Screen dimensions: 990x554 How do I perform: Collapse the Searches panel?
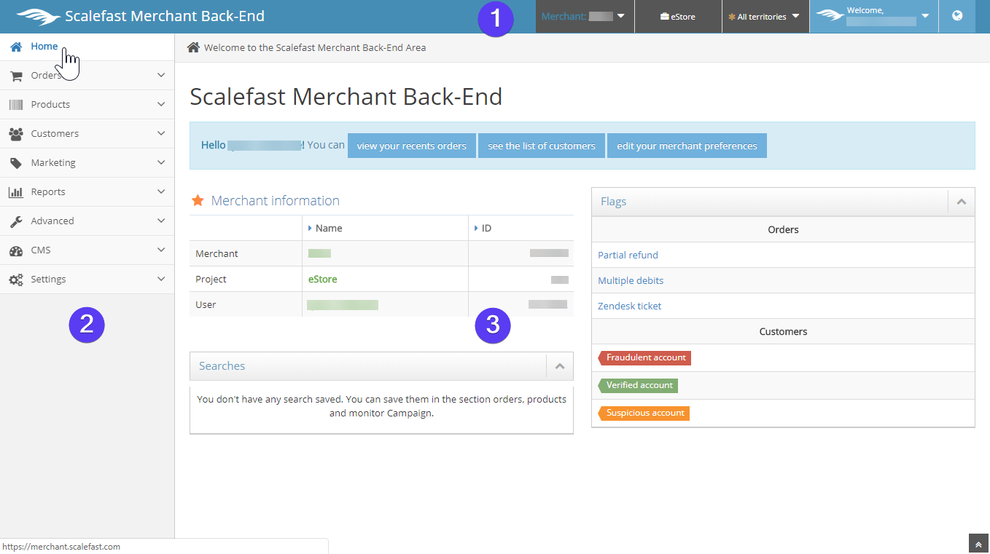(559, 366)
